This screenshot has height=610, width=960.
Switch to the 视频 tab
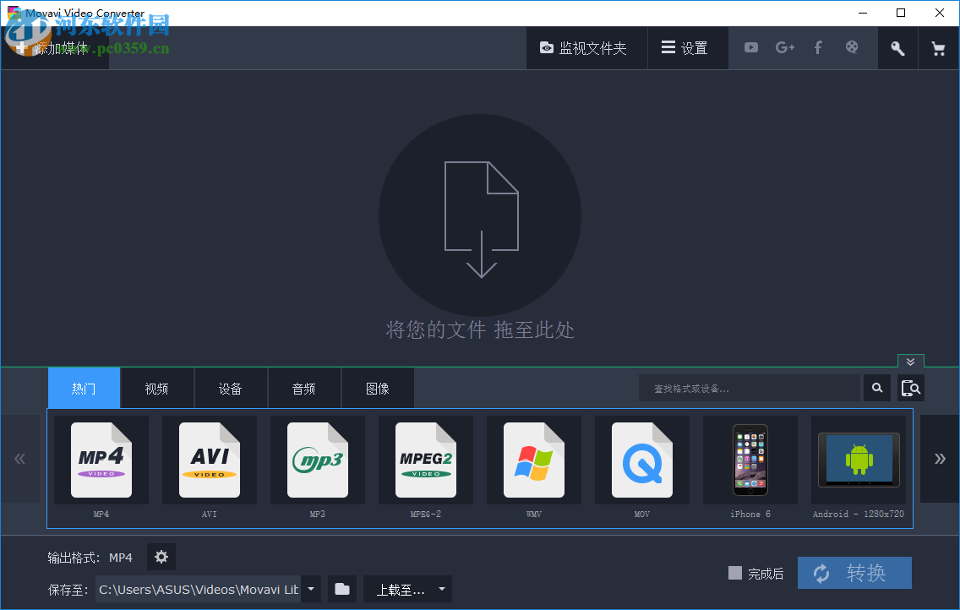tap(157, 388)
